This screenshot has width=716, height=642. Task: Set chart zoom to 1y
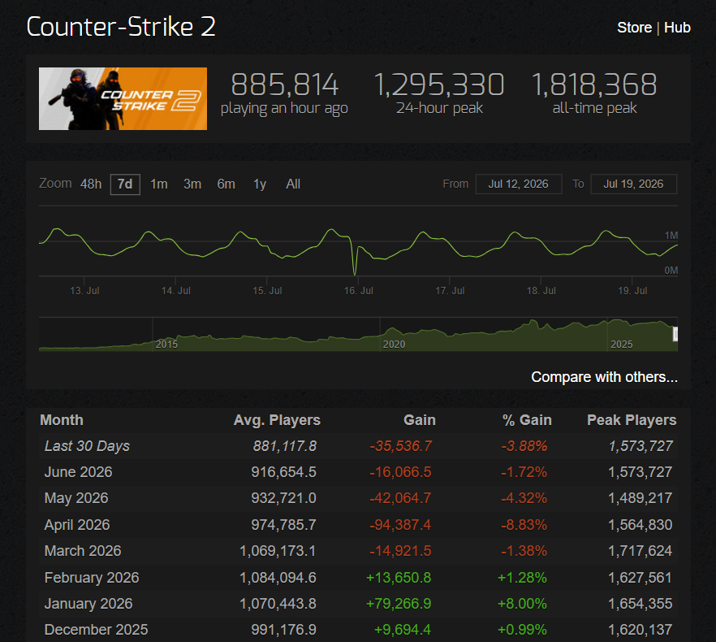(260, 184)
